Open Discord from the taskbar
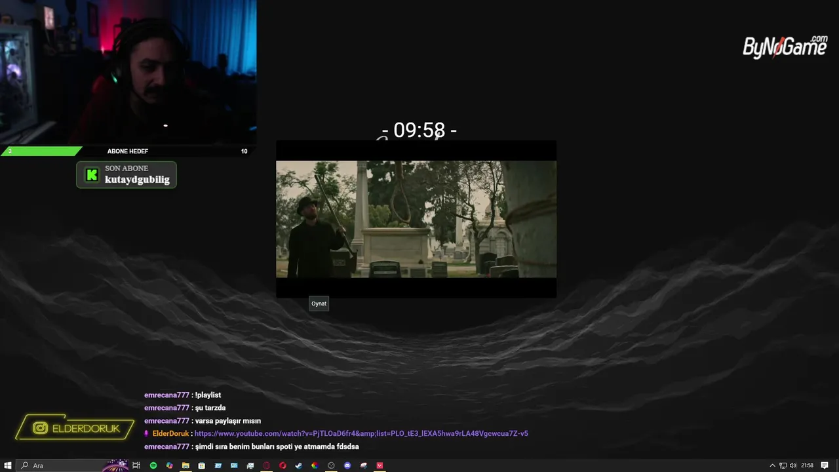Viewport: 839px width, 472px height. click(347, 465)
